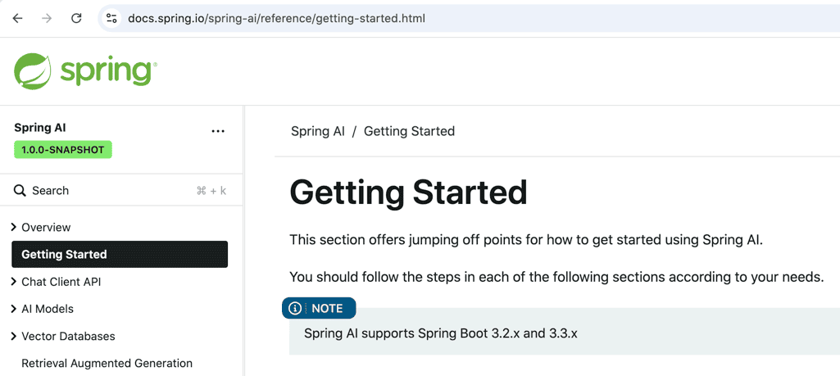Expand the Chat Client API chevron
Viewport: 840px width, 376px height.
tap(14, 282)
